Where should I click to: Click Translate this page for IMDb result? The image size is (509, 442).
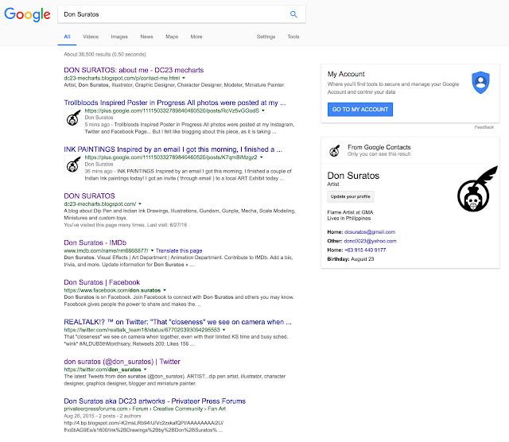point(179,250)
